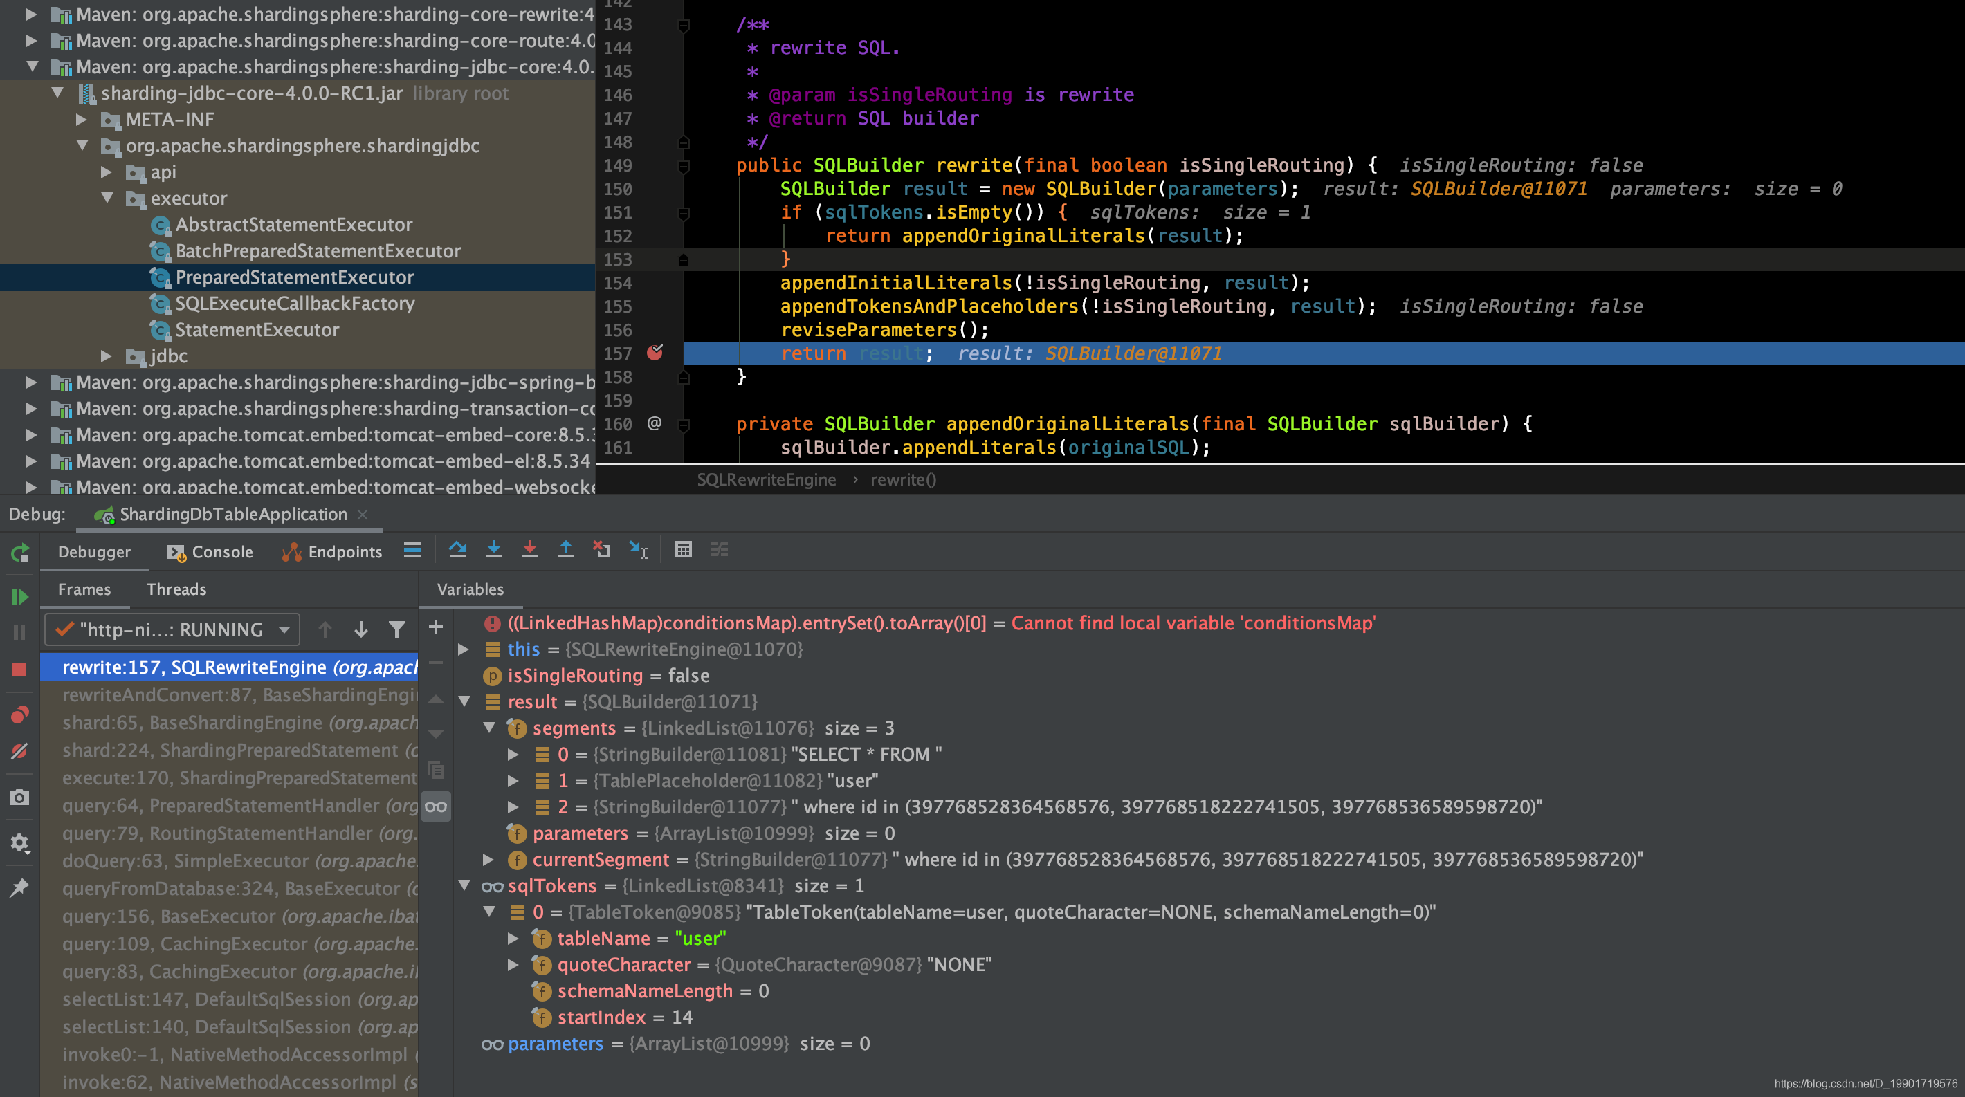Switch to the Threads tab
The width and height of the screenshot is (1965, 1097).
(176, 589)
